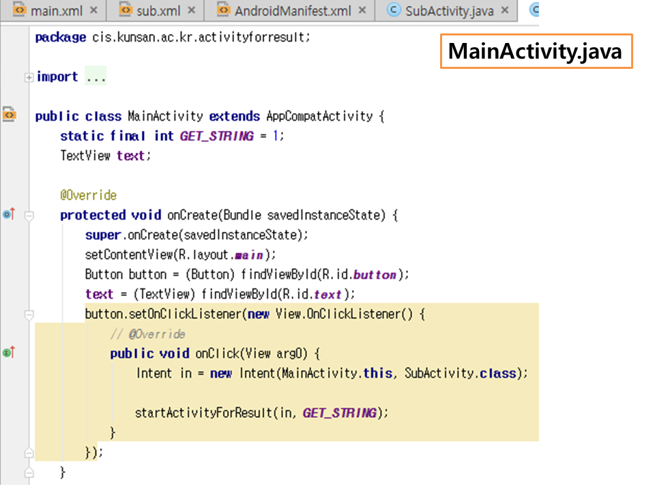
Task: Click the MainActivity.java label box
Action: pyautogui.click(x=536, y=51)
